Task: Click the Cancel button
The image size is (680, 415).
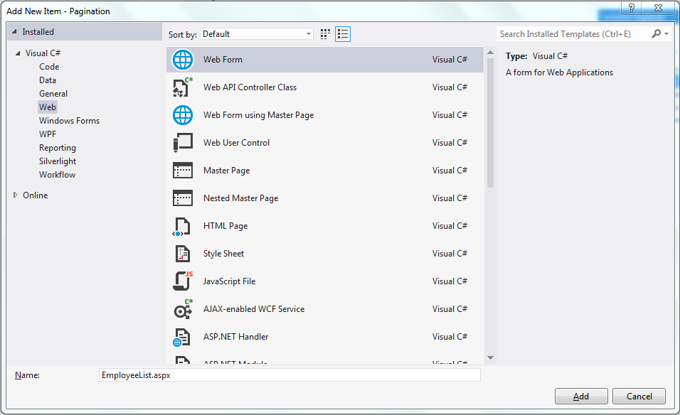Action: click(x=639, y=396)
